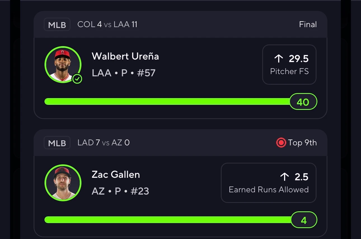Click the Final game status label
This screenshot has height=239, width=361.
308,25
